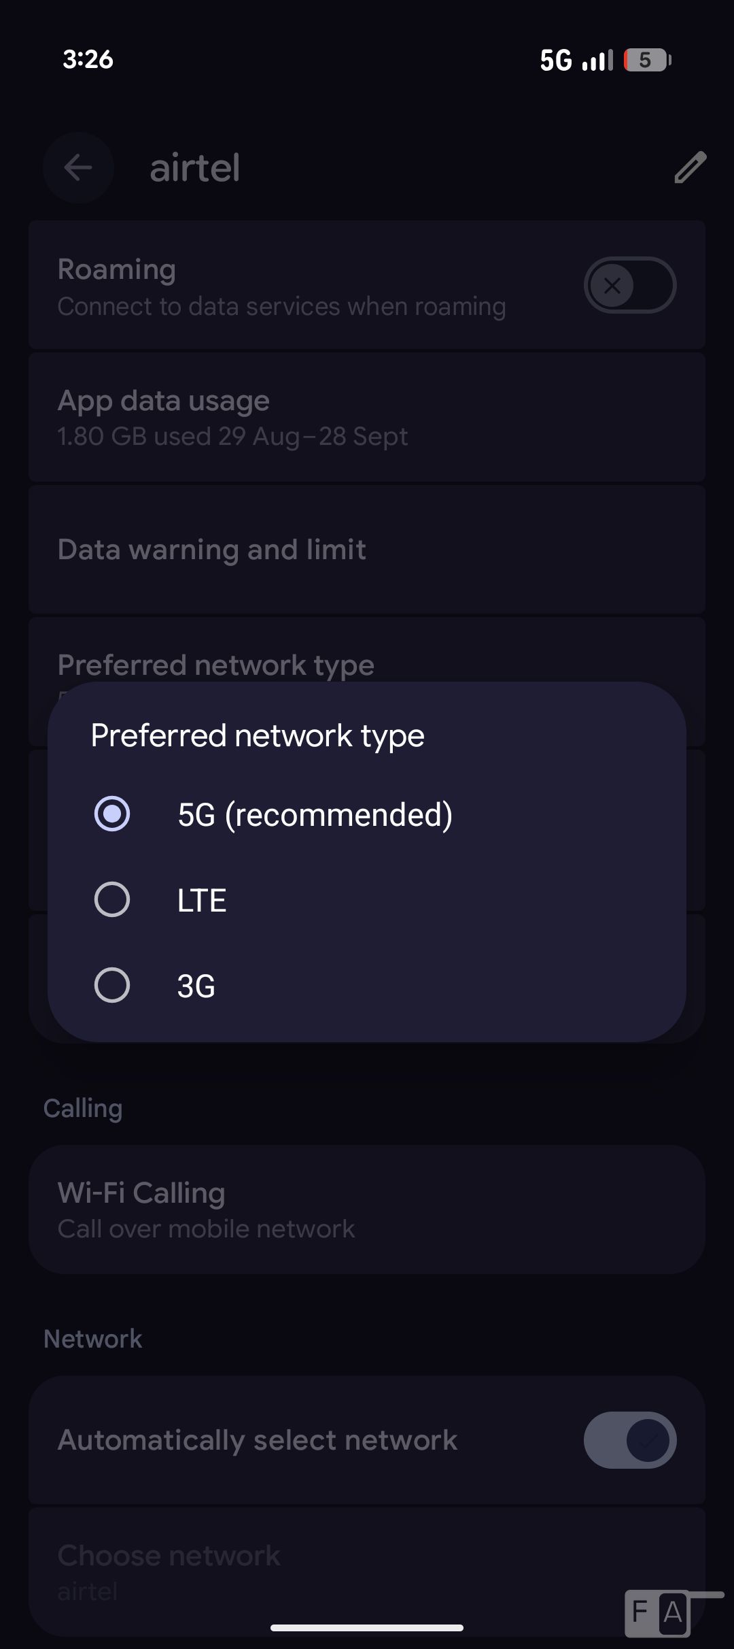
Task: Open Wi-Fi Calling settings
Action: pyautogui.click(x=367, y=1209)
